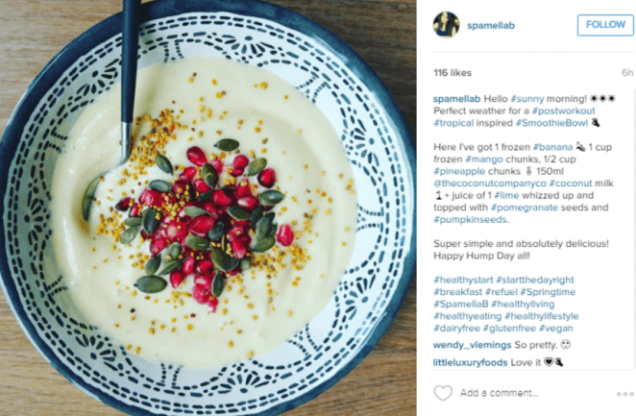The image size is (636, 416).
Task: Open the #pomegranate hashtag link
Action: (x=525, y=208)
